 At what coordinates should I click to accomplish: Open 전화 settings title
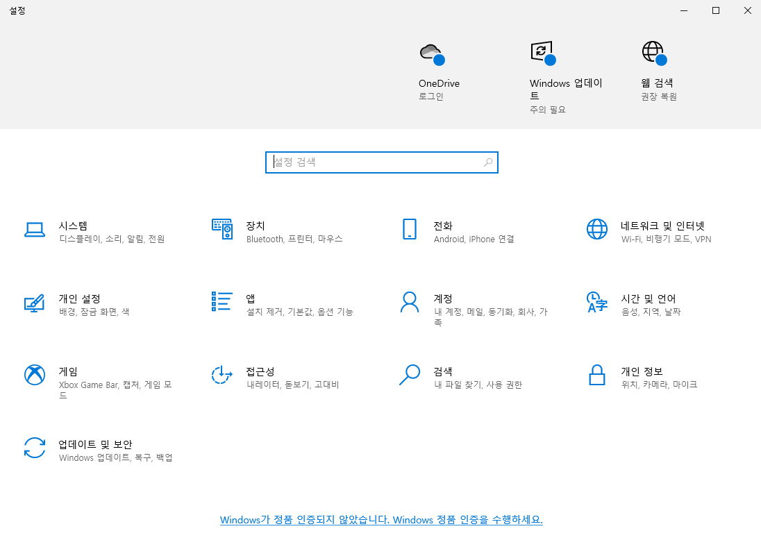pyautogui.click(x=443, y=226)
